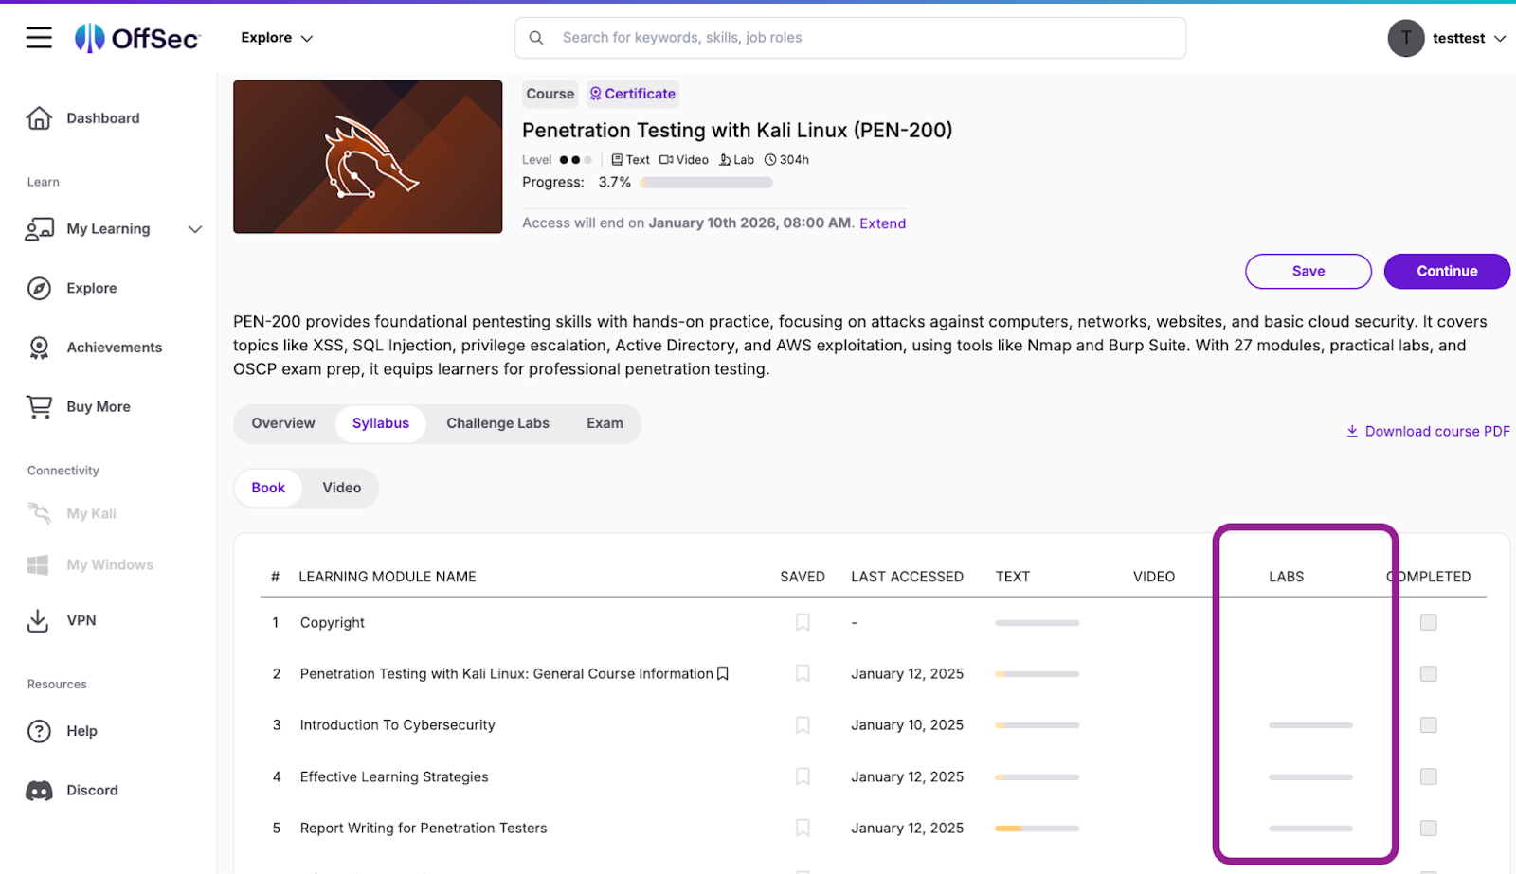Click the Continue button
The image size is (1516, 874).
point(1447,271)
